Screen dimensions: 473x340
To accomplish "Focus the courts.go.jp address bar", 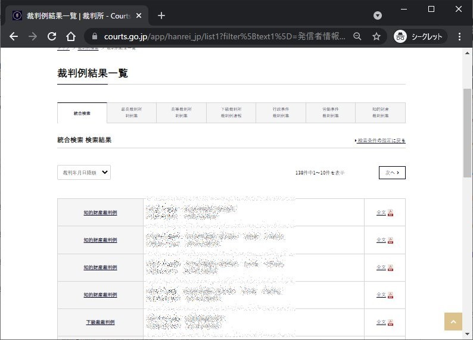I will coord(225,36).
